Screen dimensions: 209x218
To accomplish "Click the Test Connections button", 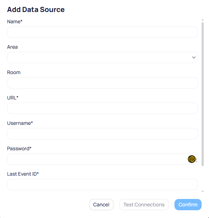I will 144,205.
